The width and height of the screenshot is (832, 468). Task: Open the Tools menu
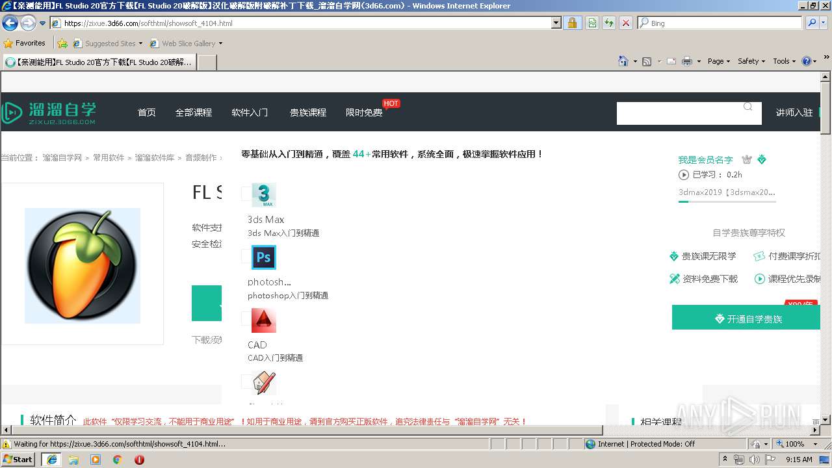pos(784,61)
